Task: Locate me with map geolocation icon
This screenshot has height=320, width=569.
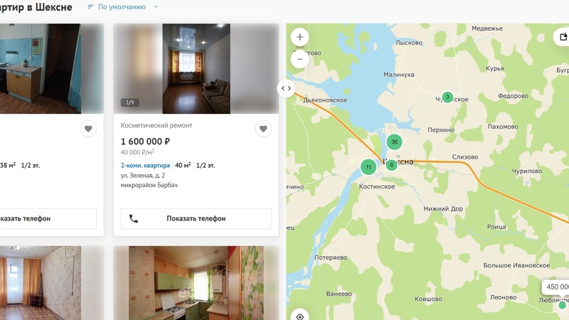Action: tap(299, 316)
